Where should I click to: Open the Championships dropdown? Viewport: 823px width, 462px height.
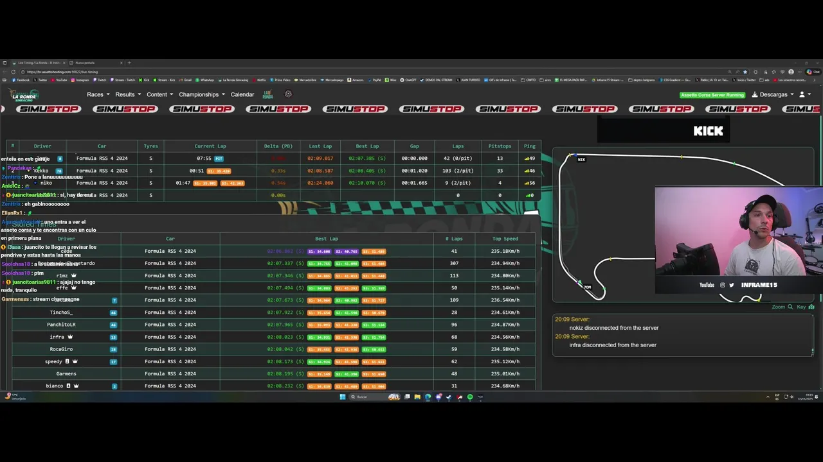(202, 94)
